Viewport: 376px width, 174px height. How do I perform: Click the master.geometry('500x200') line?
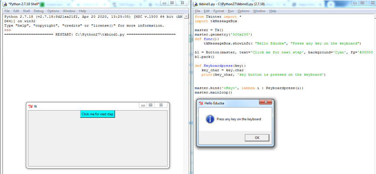tap(223, 35)
